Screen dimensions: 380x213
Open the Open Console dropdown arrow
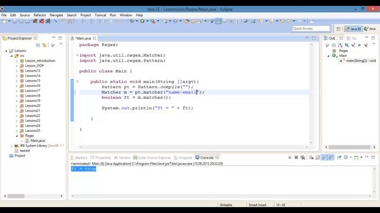[362, 157]
